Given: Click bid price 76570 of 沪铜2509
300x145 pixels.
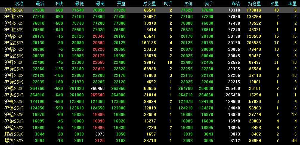Looking at the screenshot, I should click(187, 30).
